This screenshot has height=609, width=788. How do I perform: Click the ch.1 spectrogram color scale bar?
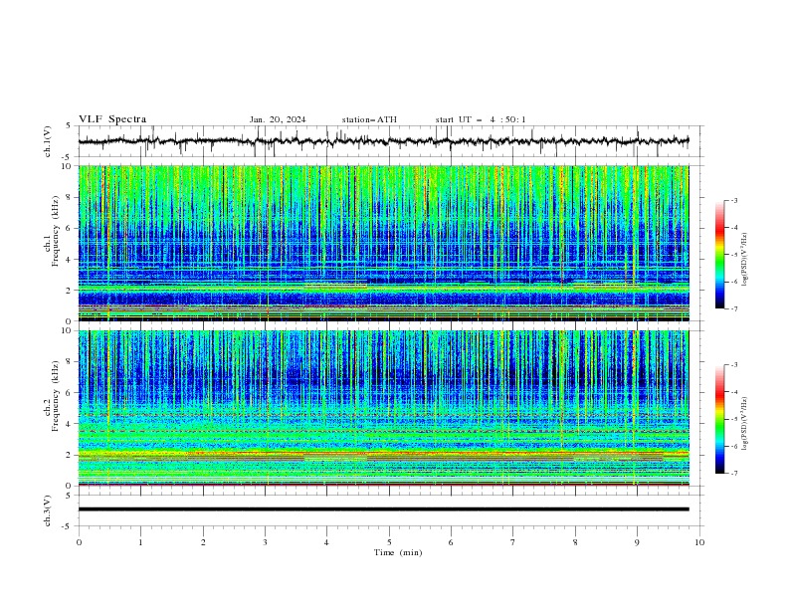pyautogui.click(x=719, y=254)
